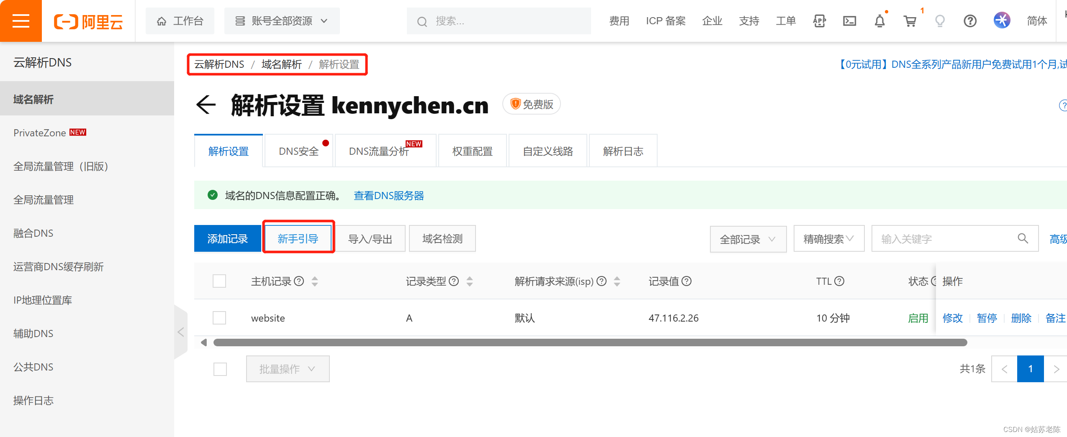Expand 账号全部资源 dropdown

point(282,21)
